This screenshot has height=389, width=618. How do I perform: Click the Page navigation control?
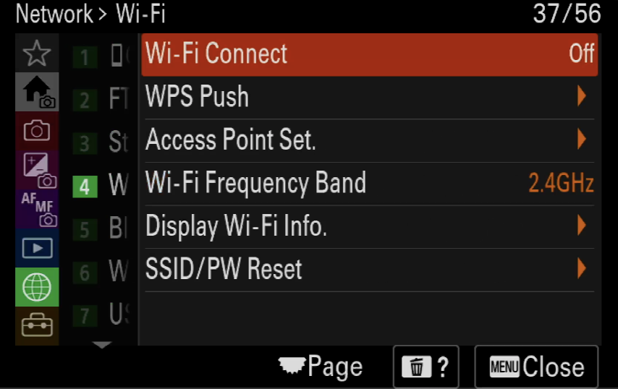coord(320,366)
